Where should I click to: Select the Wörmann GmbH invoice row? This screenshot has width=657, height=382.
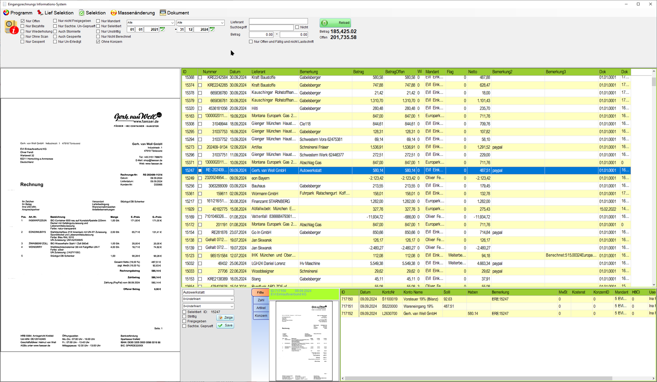pyautogui.click(x=406, y=194)
